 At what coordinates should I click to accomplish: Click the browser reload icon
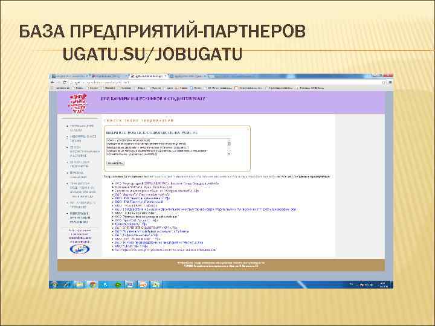(65, 82)
